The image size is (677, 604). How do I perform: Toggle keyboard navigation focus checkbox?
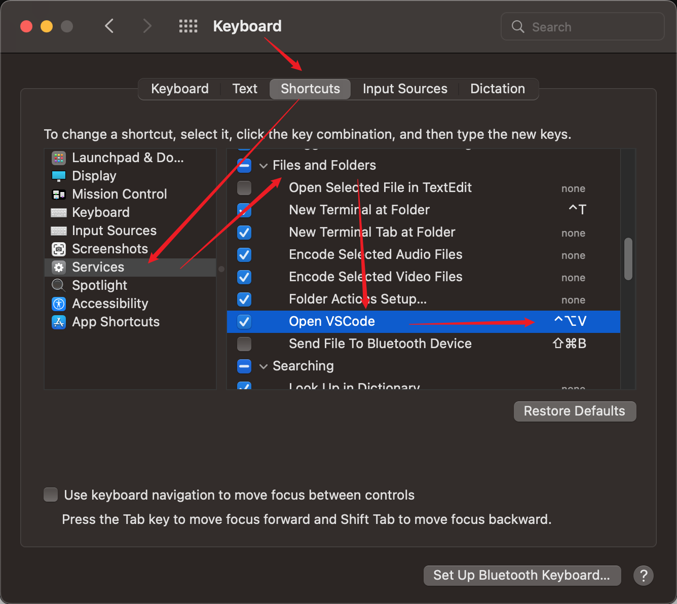(51, 495)
